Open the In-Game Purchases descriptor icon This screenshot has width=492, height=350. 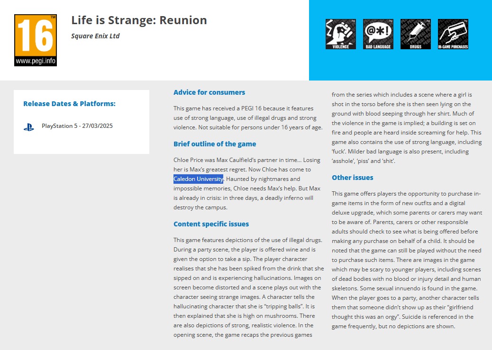(453, 34)
